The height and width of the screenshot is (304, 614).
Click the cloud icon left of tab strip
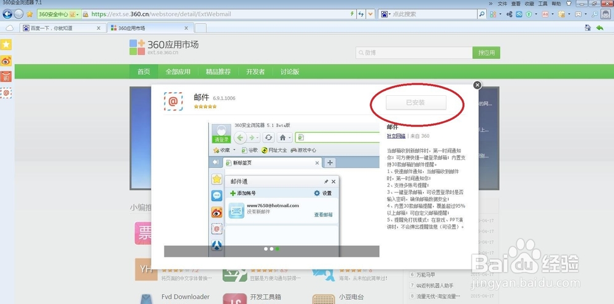[x=9, y=28]
